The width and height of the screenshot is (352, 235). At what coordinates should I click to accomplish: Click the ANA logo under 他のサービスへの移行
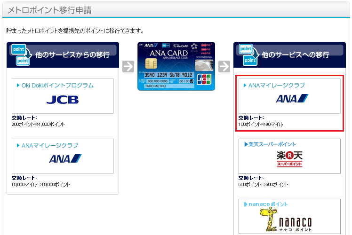pyautogui.click(x=292, y=98)
